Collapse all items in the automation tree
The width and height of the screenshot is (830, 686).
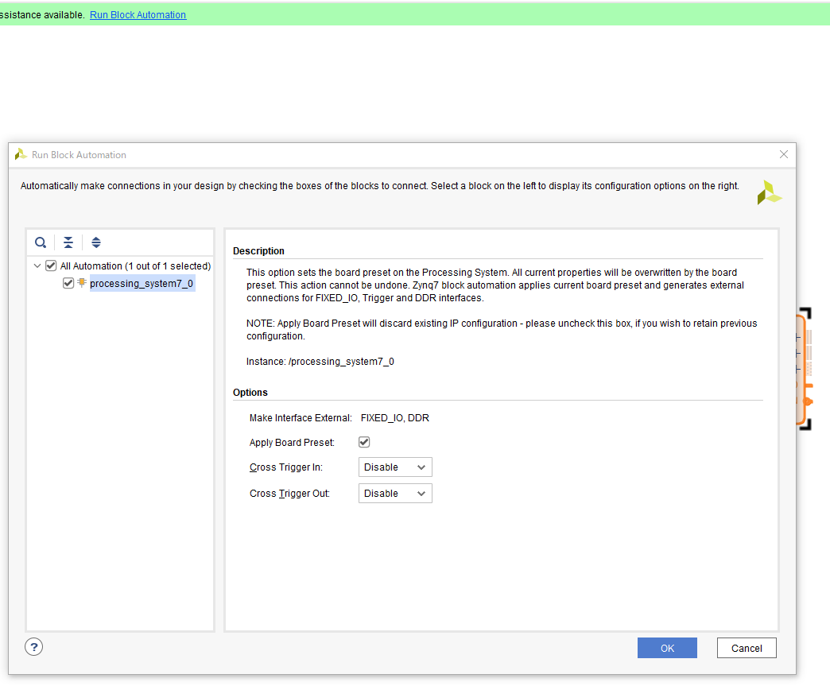point(68,242)
